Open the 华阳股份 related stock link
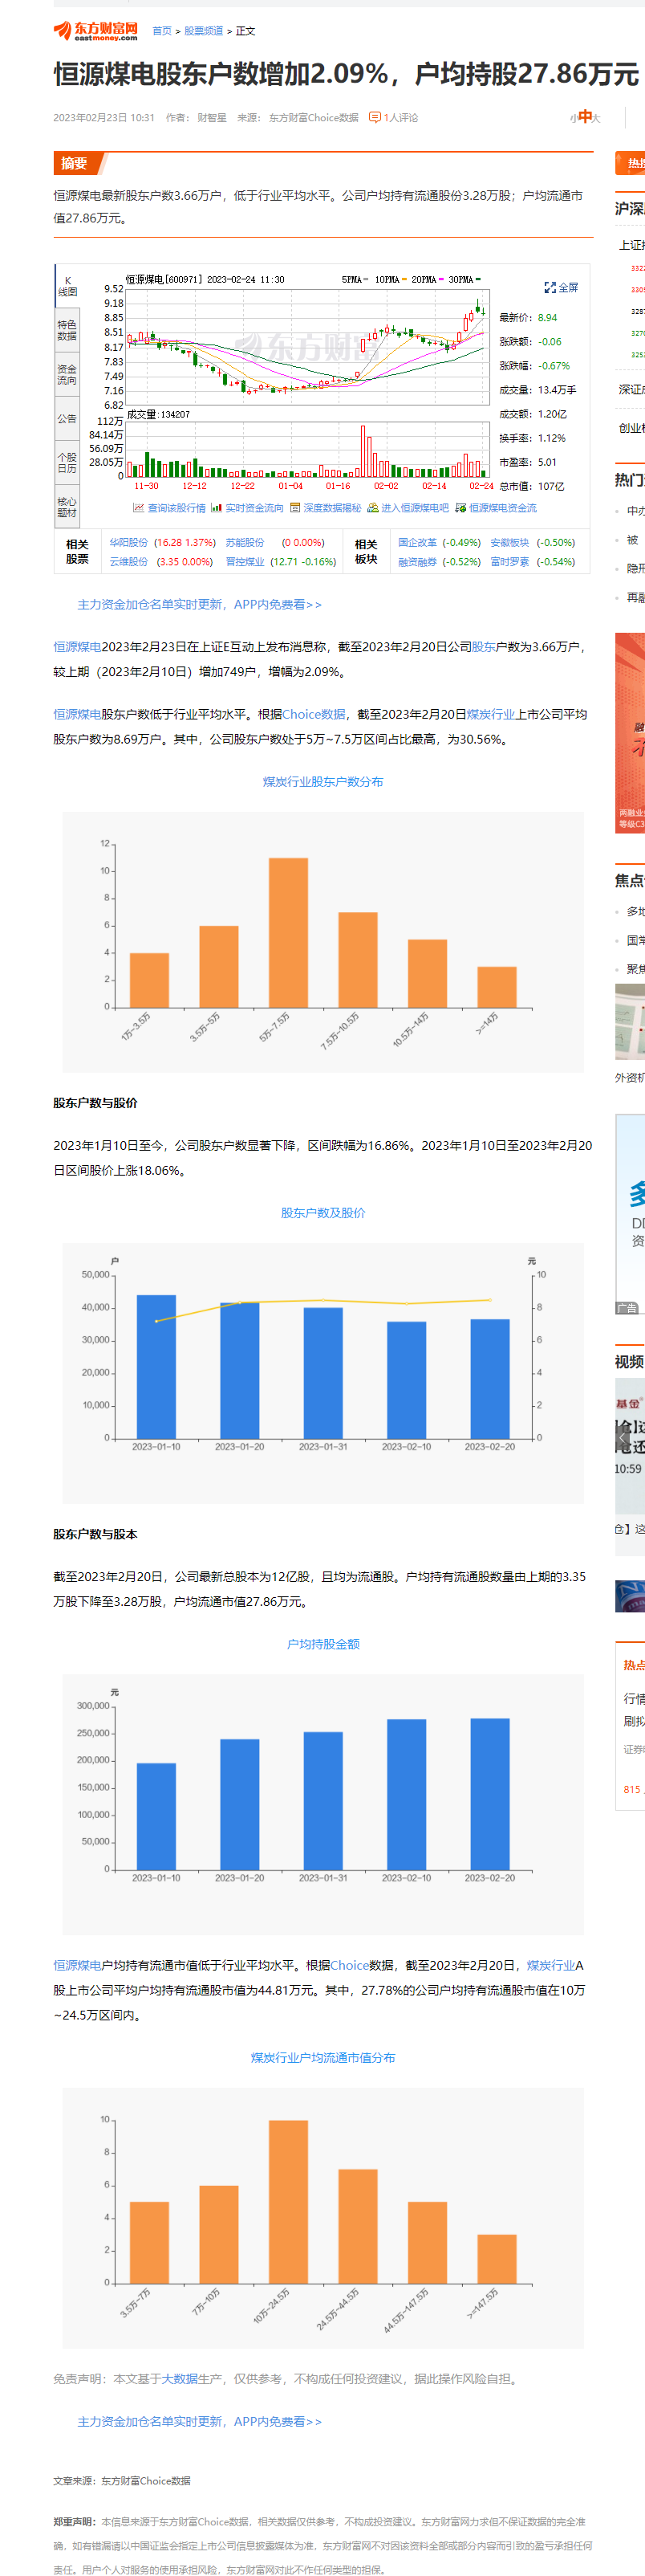 point(129,542)
